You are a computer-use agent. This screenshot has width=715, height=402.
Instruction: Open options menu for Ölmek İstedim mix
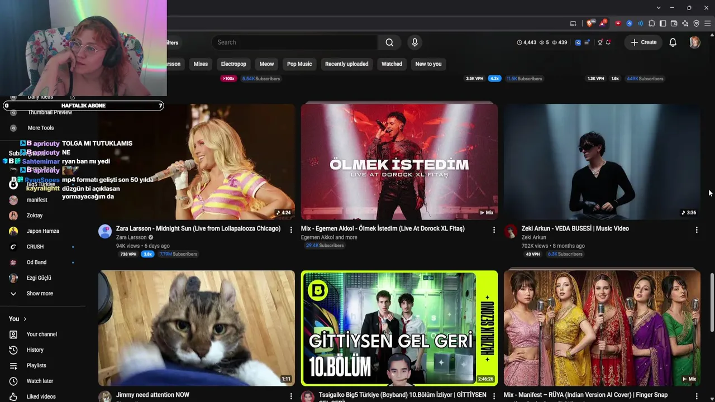(x=494, y=229)
